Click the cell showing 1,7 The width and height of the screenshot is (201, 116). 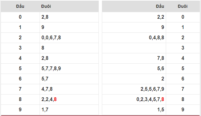click(x=69, y=109)
